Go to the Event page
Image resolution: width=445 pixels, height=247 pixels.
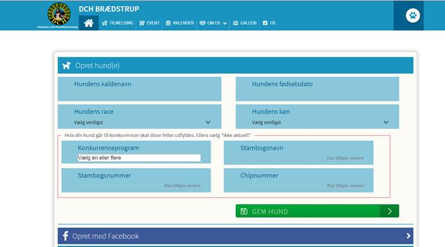[149, 23]
